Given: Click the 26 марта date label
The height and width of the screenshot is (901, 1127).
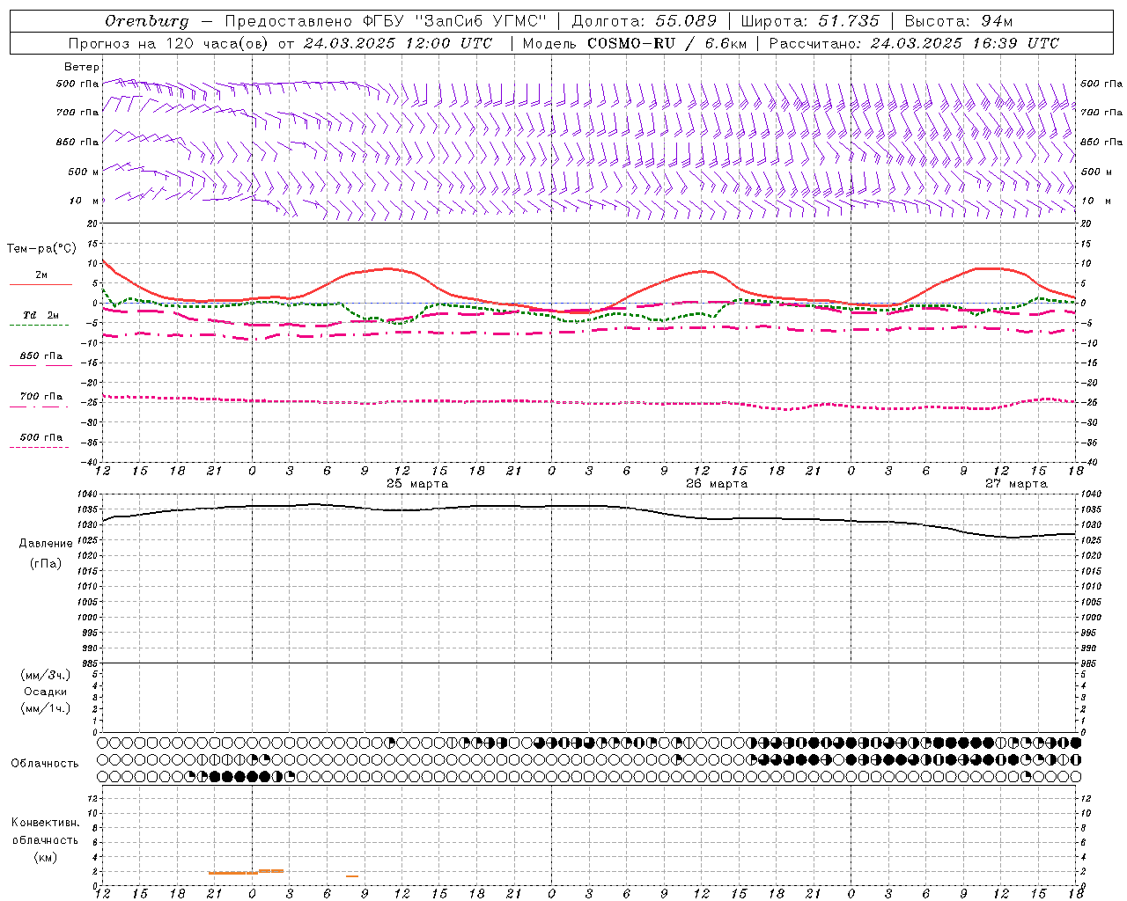Looking at the screenshot, I should pos(717,484).
